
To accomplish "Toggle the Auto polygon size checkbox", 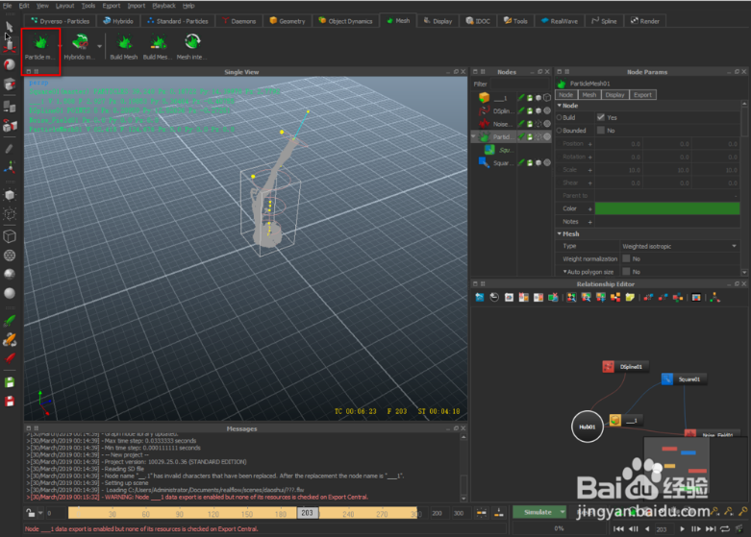I will (626, 271).
